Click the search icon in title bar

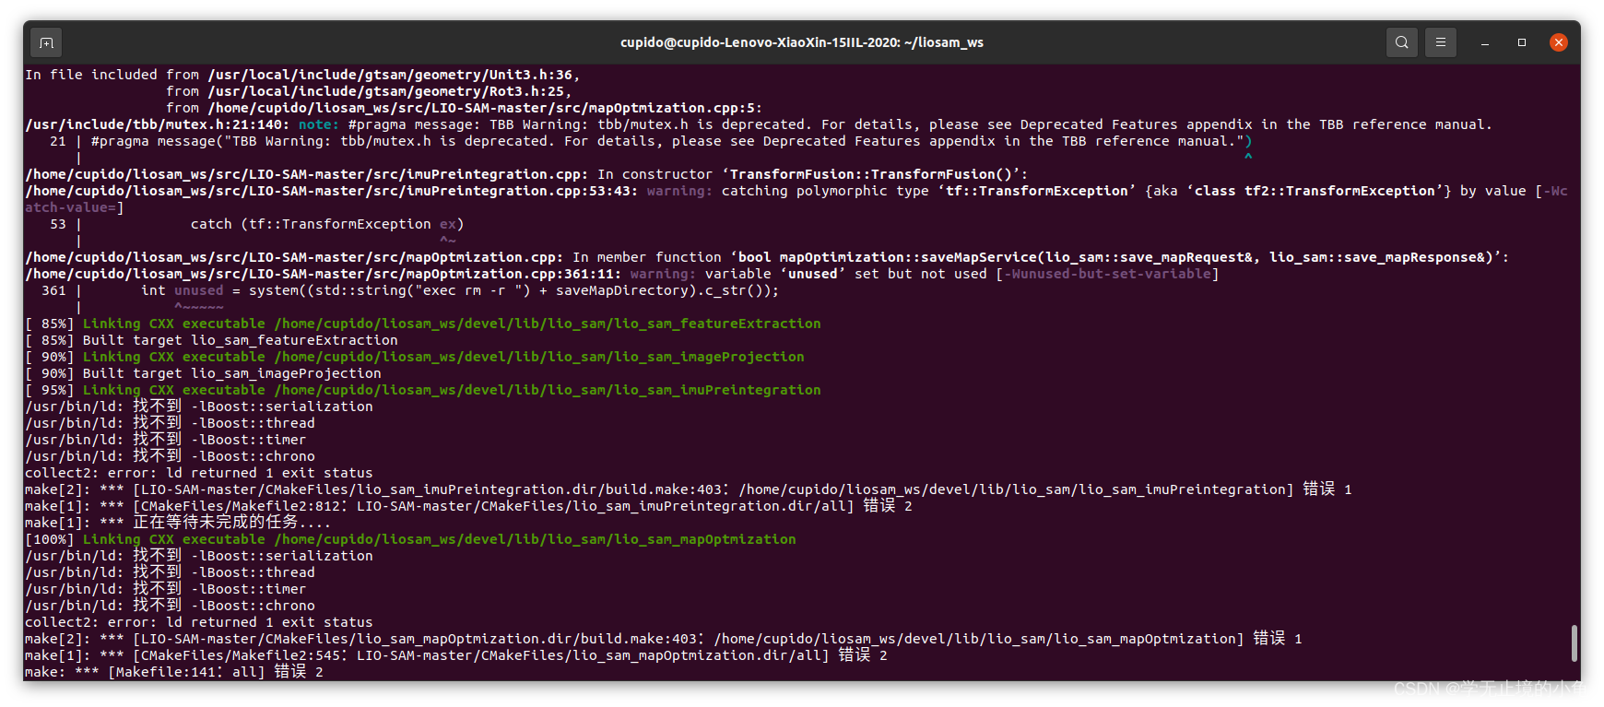coord(1401,42)
